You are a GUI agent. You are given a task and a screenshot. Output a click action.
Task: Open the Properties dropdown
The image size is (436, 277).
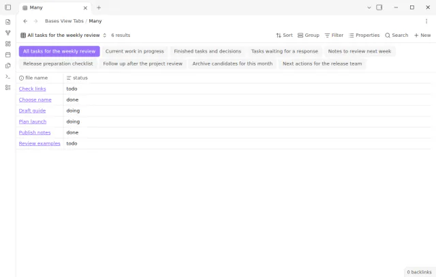point(364,35)
